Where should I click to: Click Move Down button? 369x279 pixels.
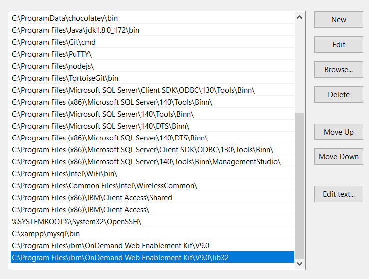(x=339, y=156)
